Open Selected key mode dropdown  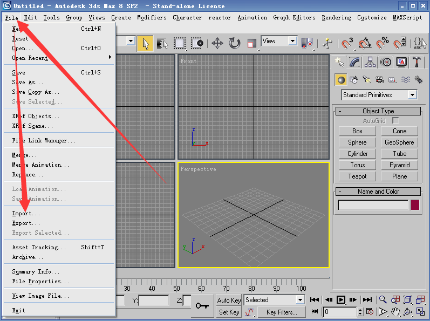tap(274, 300)
